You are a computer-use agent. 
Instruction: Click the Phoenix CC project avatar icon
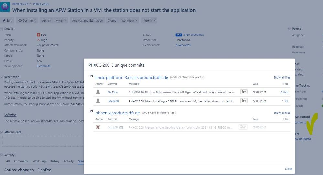[5, 6]
